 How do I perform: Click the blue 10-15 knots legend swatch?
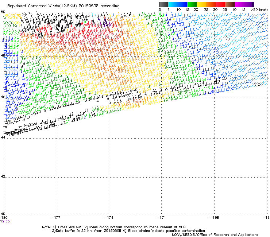click(182, 4)
